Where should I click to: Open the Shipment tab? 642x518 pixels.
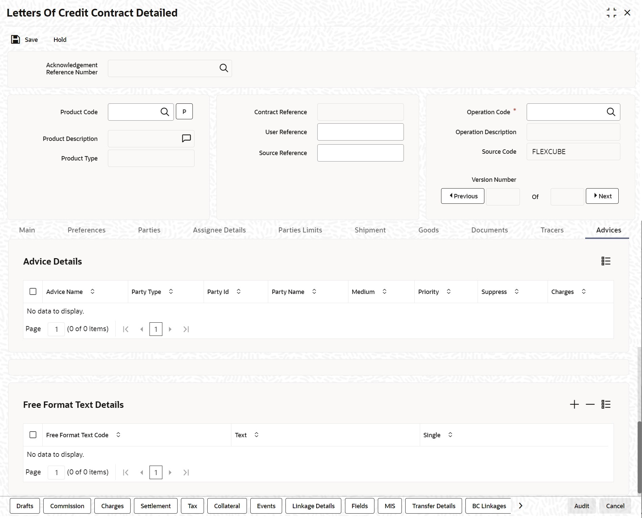[370, 230]
